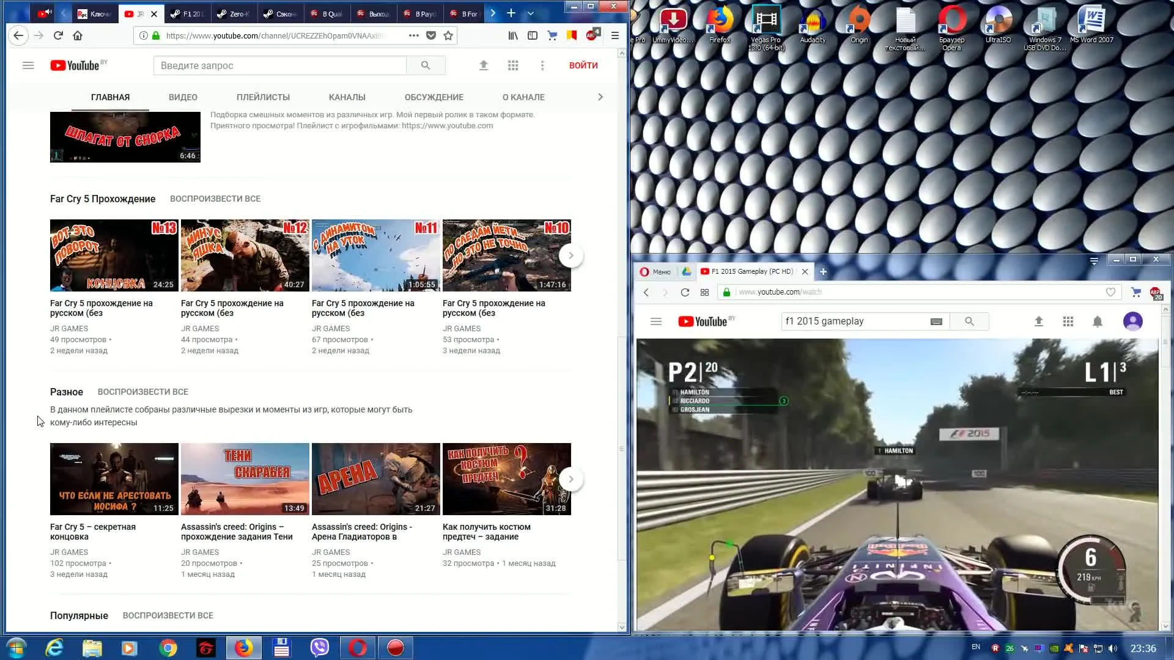Toggle Adblock Plus in the Firefox toolbar
The width and height of the screenshot is (1174, 660).
coord(591,35)
